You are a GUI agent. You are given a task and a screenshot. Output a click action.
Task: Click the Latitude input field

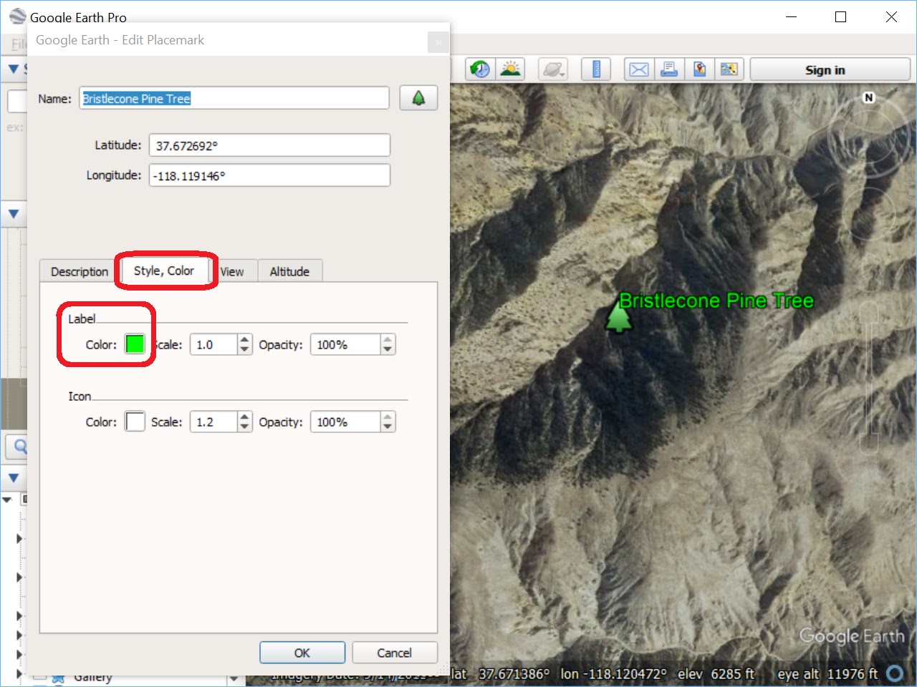pyautogui.click(x=269, y=145)
